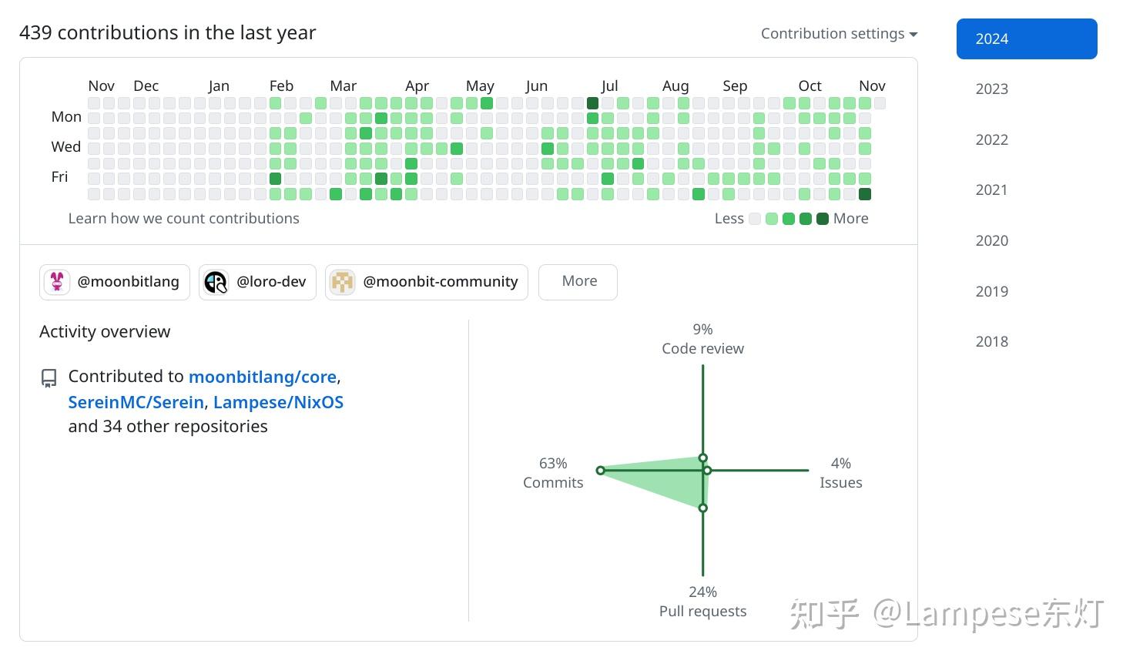The width and height of the screenshot is (1133, 664).
Task: Select the 2024 year tab
Action: pyautogui.click(x=1026, y=39)
